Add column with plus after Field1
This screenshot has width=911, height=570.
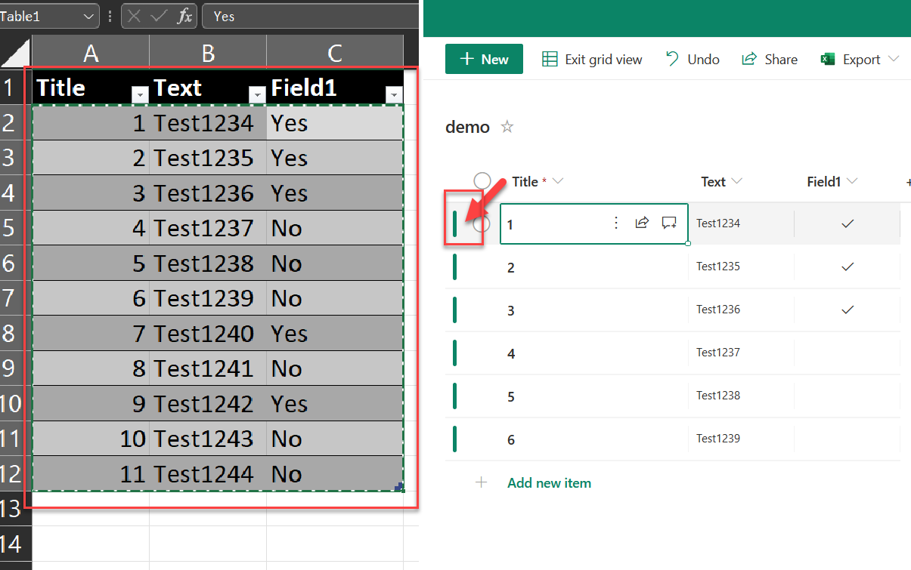pyautogui.click(x=907, y=182)
